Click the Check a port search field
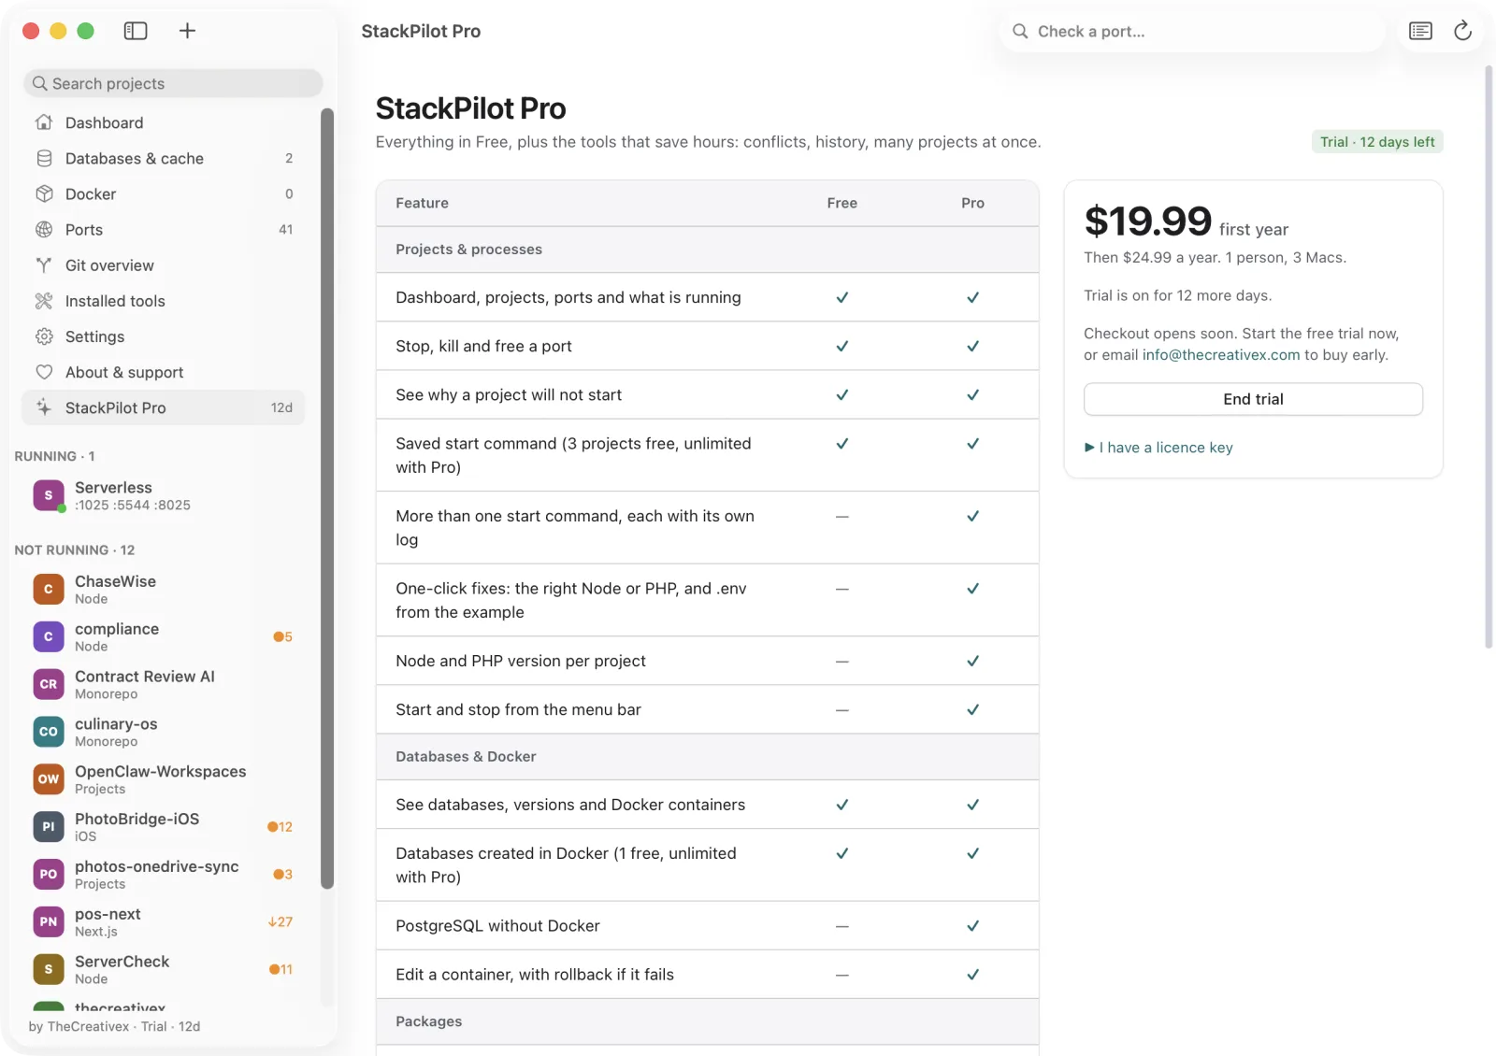This screenshot has height=1056, width=1496. (x=1193, y=32)
